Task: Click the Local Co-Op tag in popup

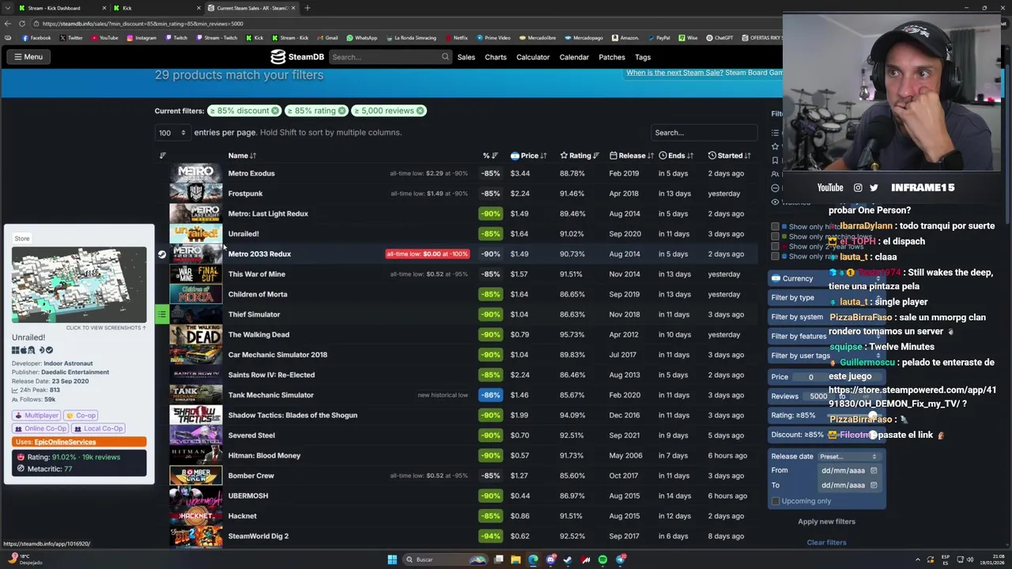Action: pos(99,428)
